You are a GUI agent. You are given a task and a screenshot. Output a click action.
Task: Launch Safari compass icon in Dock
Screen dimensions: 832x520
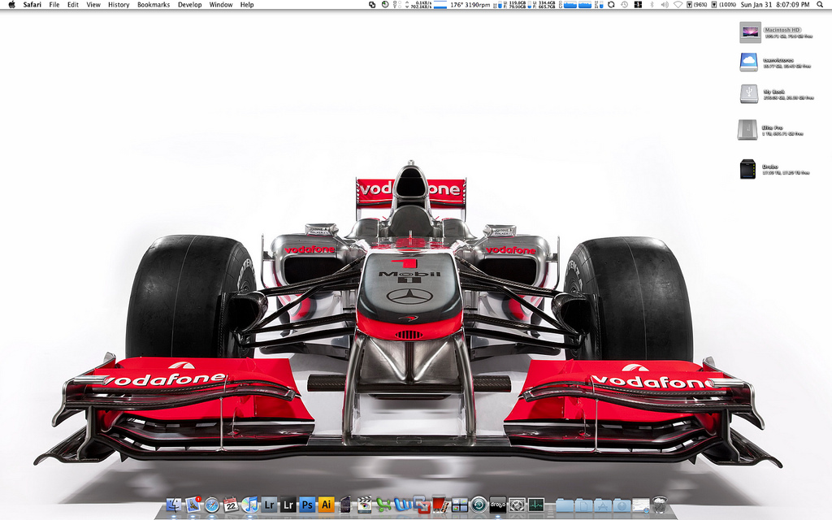212,505
